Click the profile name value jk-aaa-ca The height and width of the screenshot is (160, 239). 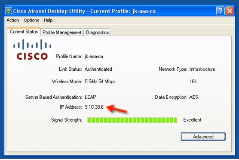click(x=94, y=56)
